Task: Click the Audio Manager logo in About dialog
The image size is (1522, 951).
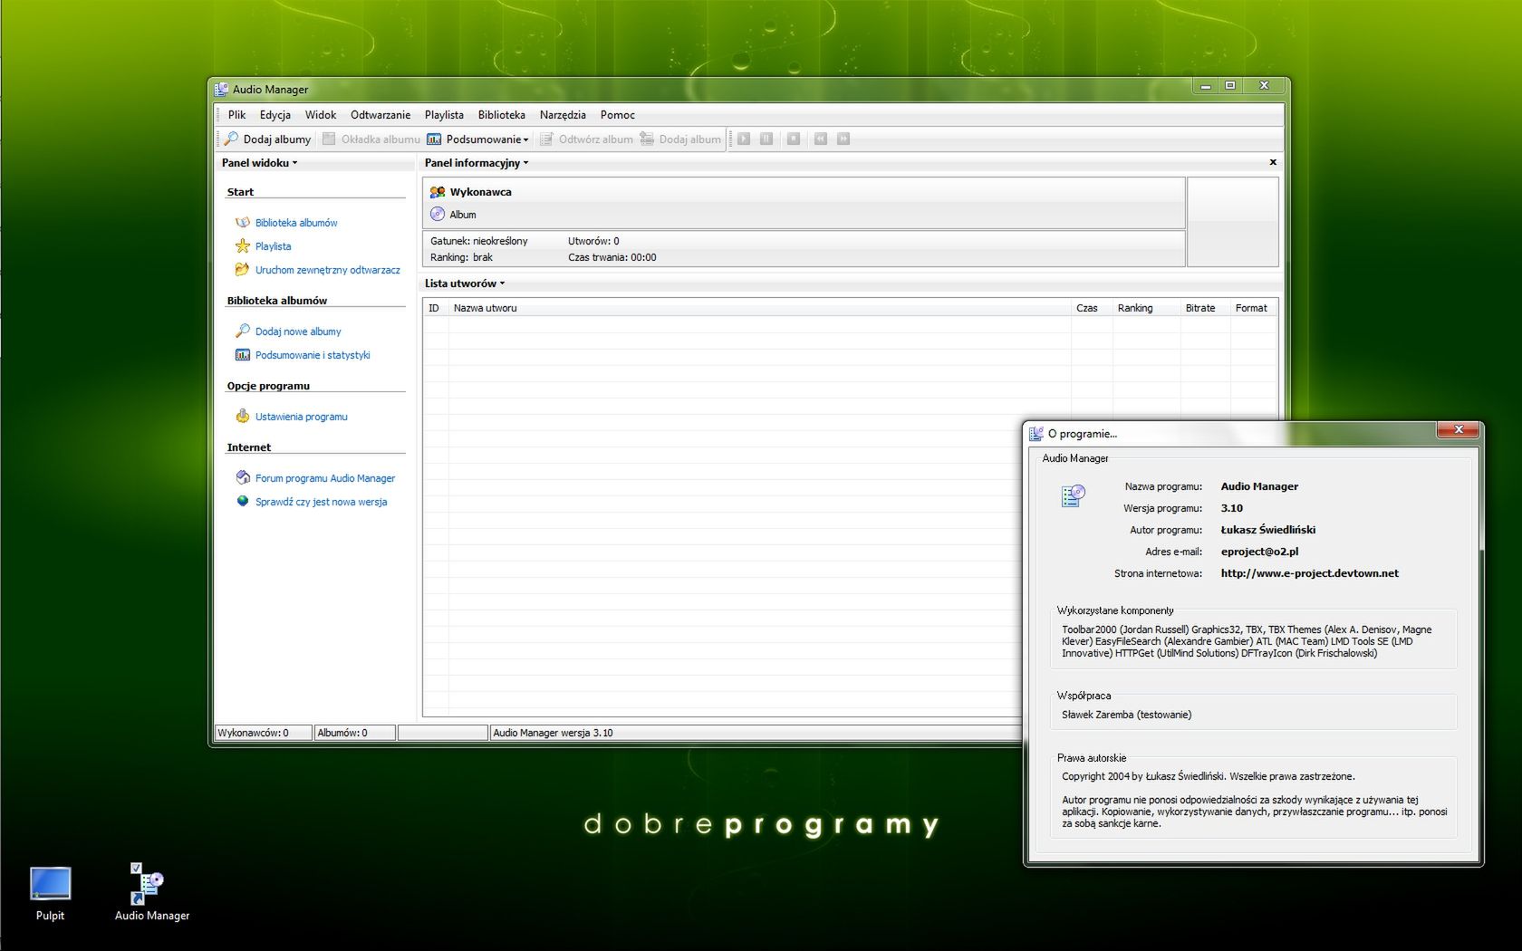Action: pyautogui.click(x=1074, y=495)
